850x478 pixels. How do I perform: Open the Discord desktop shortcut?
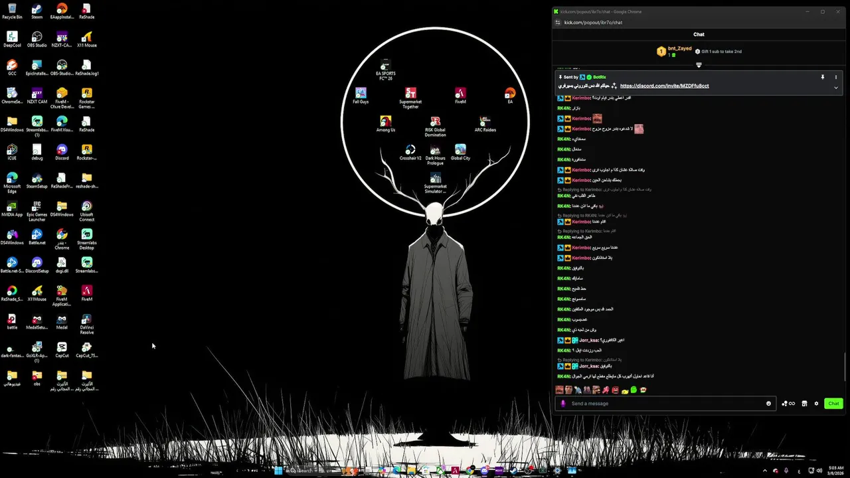point(62,152)
